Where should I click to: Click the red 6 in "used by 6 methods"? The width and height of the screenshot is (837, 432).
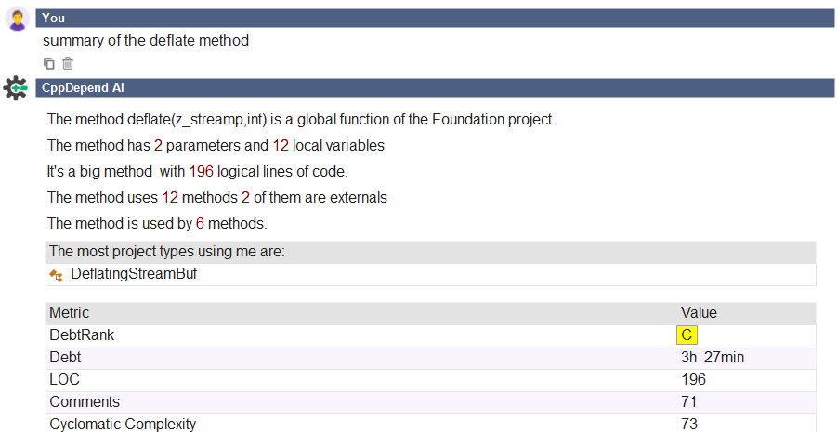200,223
